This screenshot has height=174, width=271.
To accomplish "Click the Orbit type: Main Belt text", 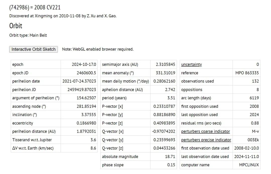I will tap(28, 35).
